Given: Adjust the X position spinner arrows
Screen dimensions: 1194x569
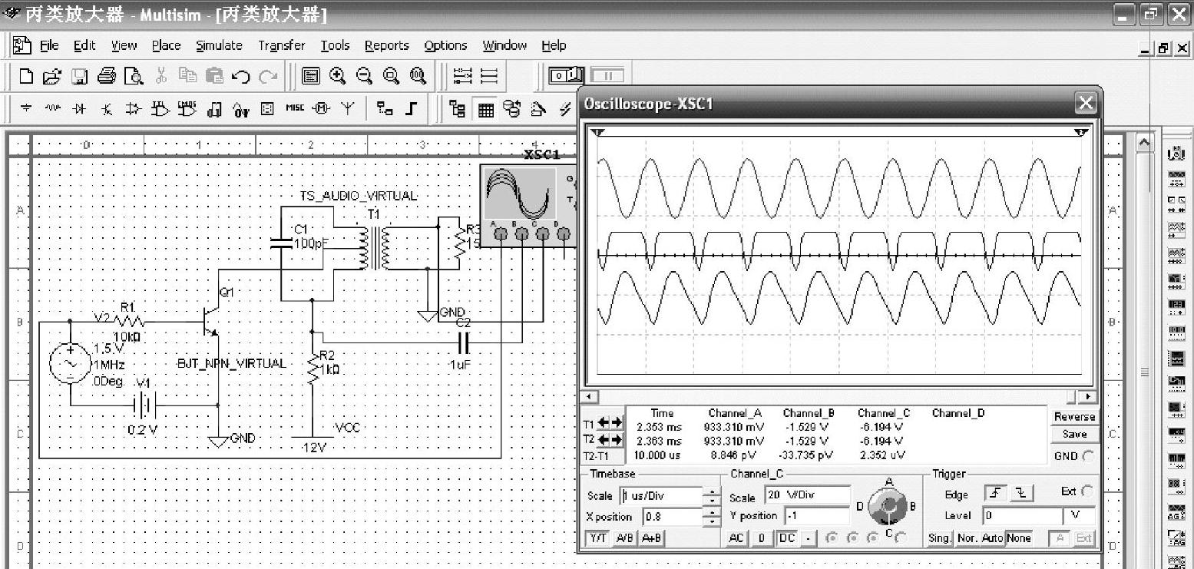Looking at the screenshot, I should point(713,517).
